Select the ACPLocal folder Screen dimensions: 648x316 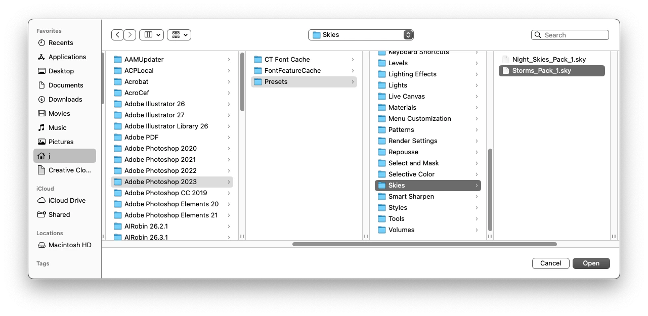[x=172, y=71]
